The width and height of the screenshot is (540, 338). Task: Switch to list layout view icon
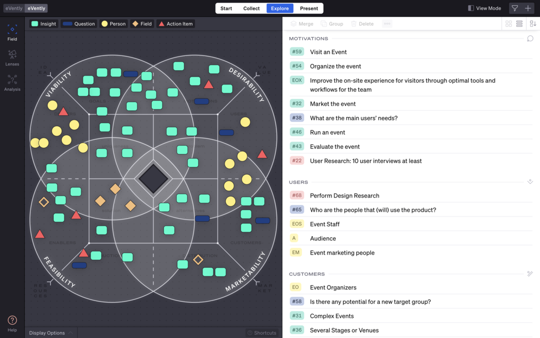click(519, 24)
